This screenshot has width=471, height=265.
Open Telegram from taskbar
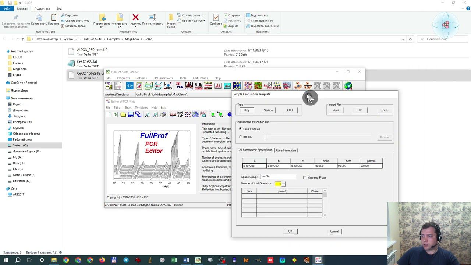(126, 260)
